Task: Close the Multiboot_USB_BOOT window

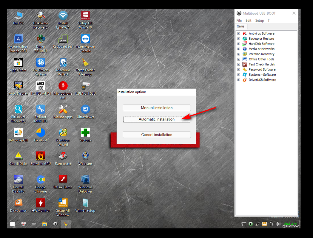Action: 294,13
